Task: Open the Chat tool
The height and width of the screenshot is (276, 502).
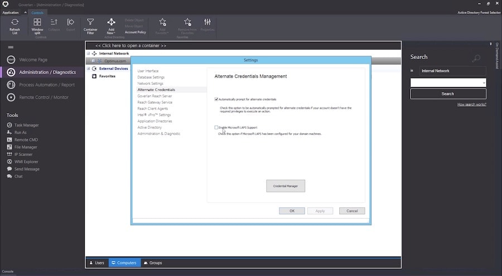Action: [x=15, y=176]
